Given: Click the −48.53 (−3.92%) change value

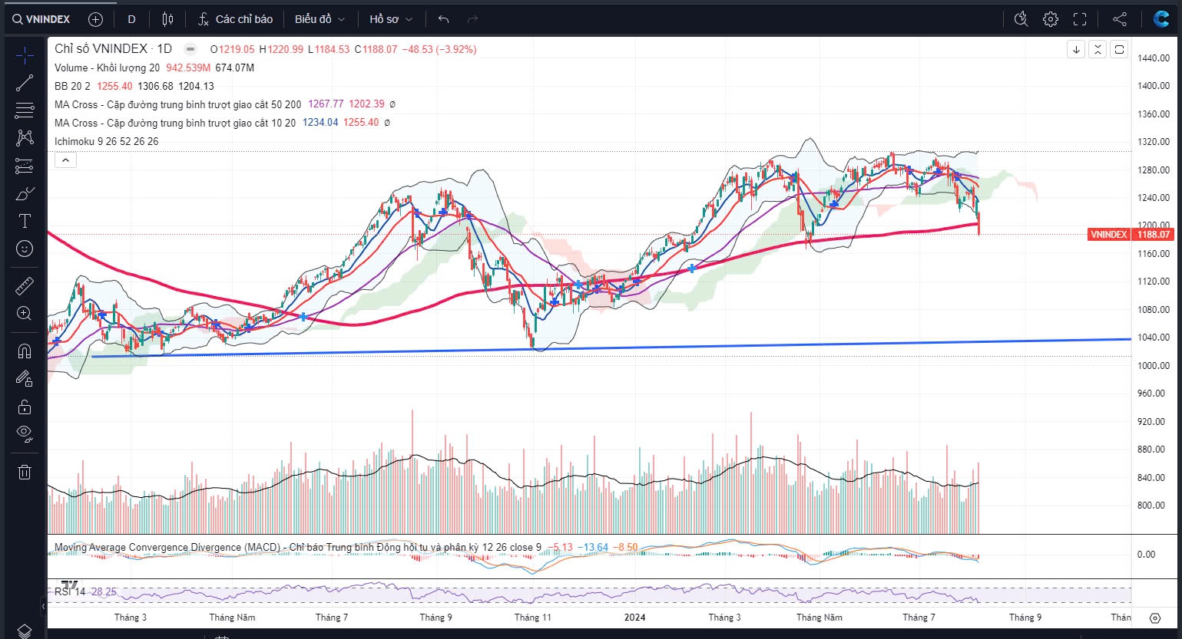Looking at the screenshot, I should (439, 49).
